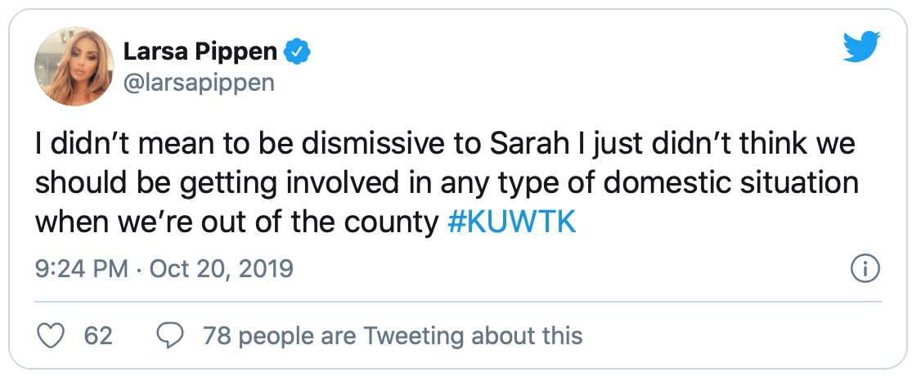Open the tweet info circle icon
This screenshot has width=921, height=381.
[x=865, y=267]
